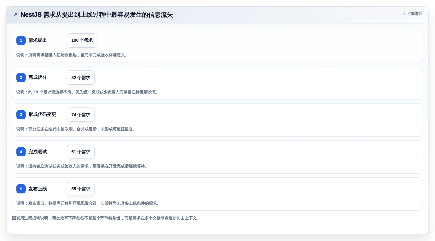Click the arrow icon beside the NestJS title
The width and height of the screenshot is (435, 241).
pyautogui.click(x=15, y=15)
